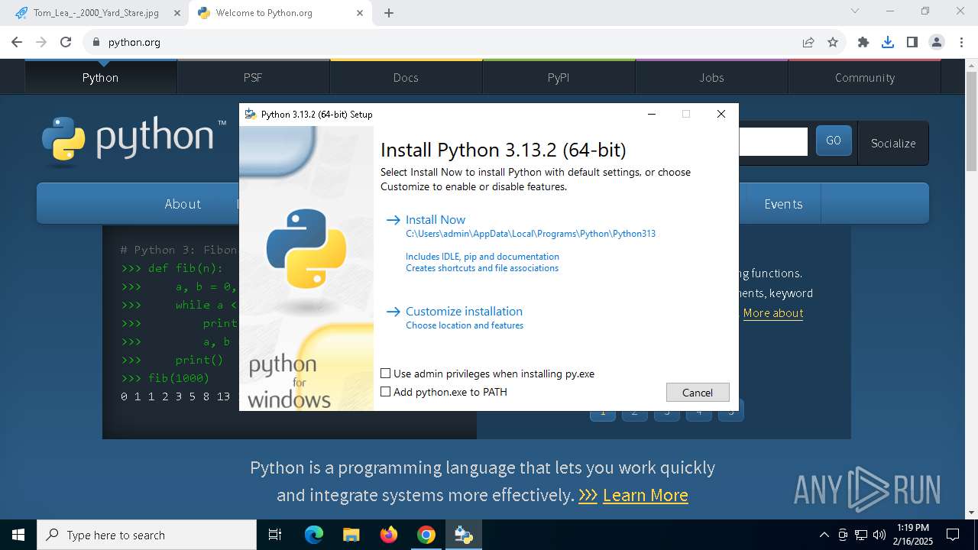The width and height of the screenshot is (978, 550).
Task: Open the Chrome profile avatar
Action: (x=936, y=42)
